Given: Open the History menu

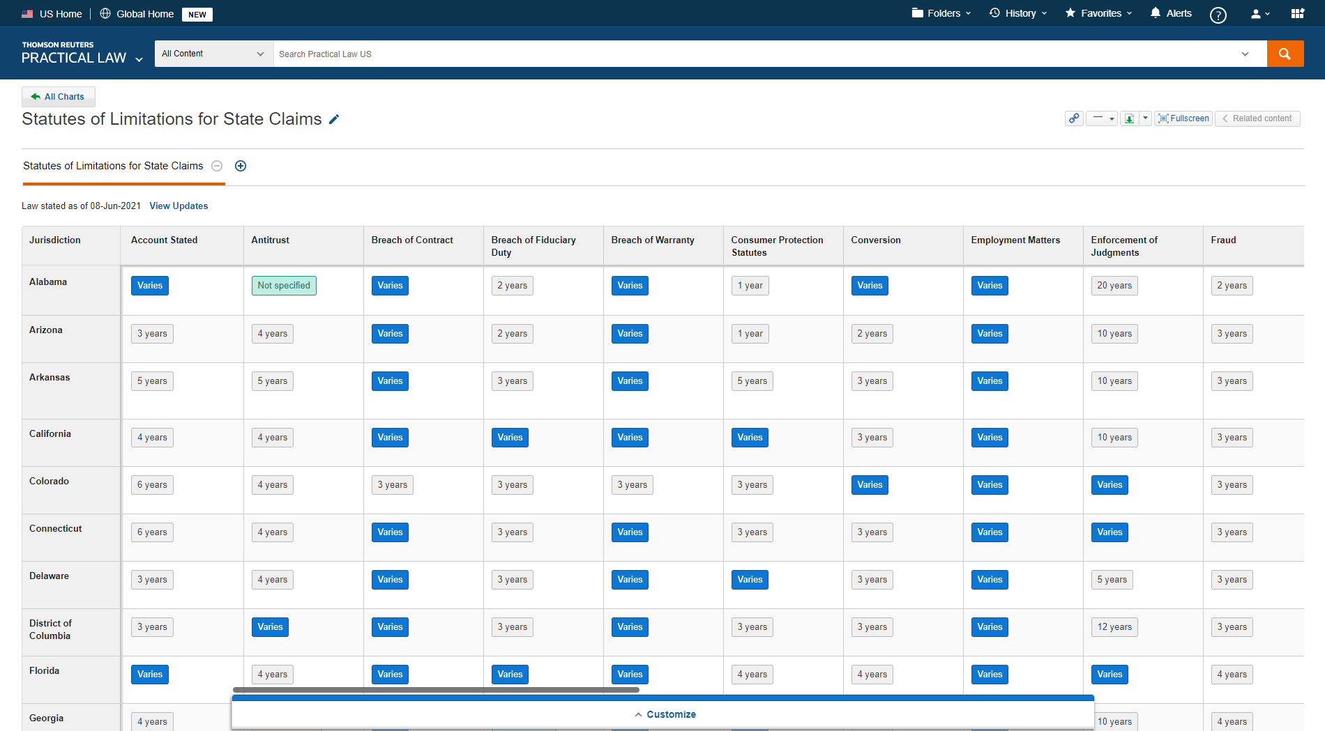Looking at the screenshot, I should 1018,13.
